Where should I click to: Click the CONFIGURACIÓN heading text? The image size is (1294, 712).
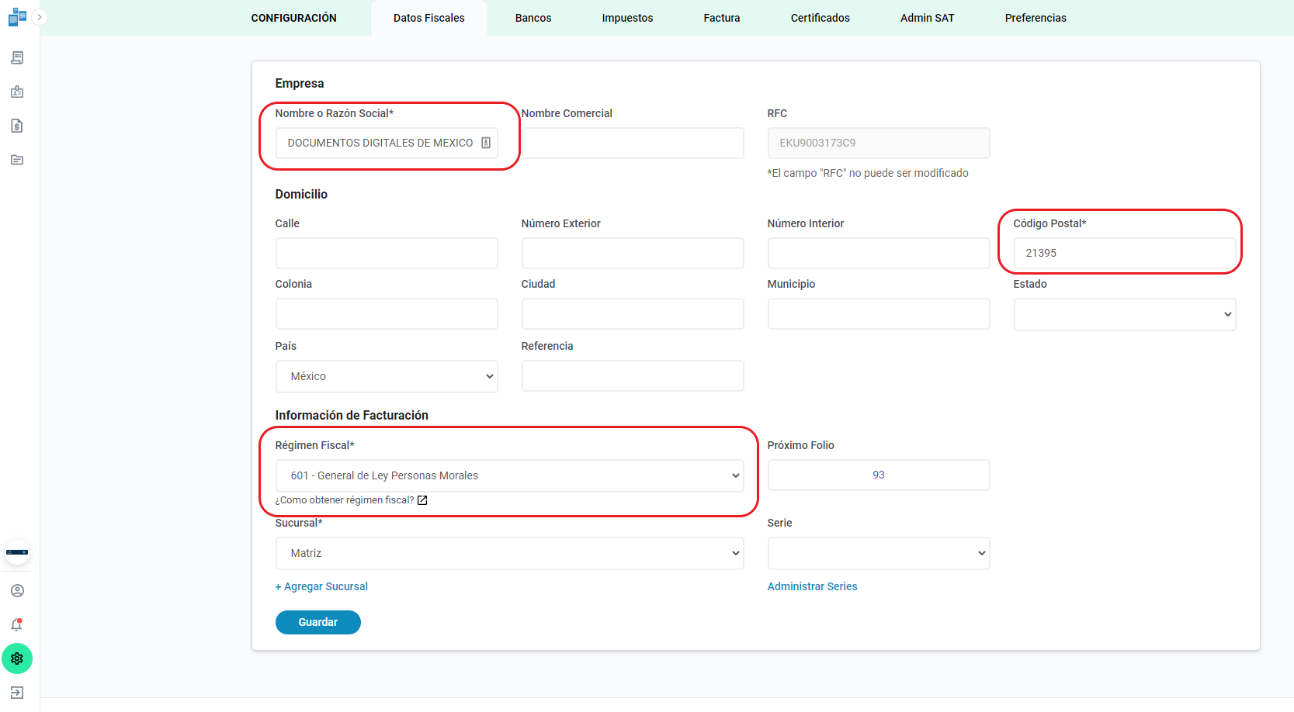293,18
